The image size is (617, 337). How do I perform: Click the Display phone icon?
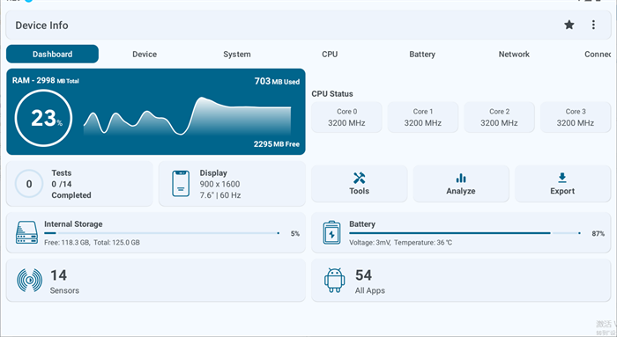point(181,183)
